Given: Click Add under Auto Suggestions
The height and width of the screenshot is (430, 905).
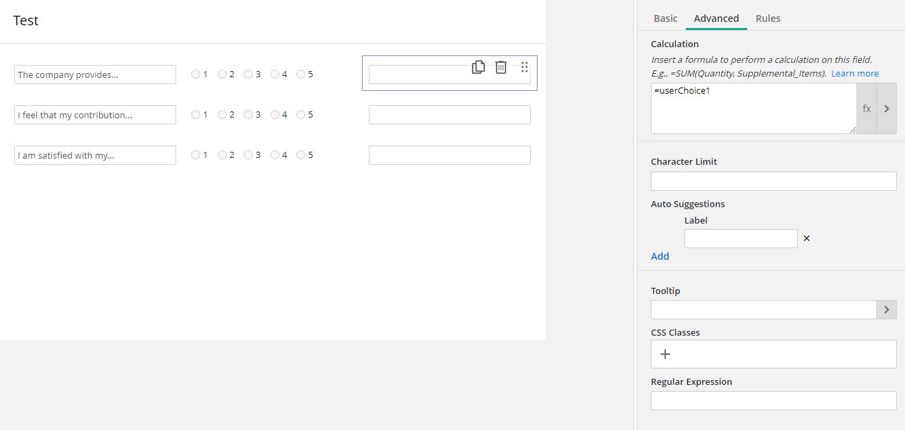Looking at the screenshot, I should click(x=660, y=256).
